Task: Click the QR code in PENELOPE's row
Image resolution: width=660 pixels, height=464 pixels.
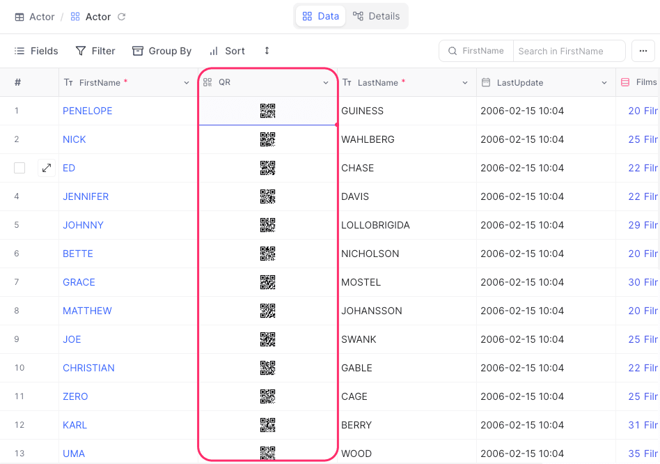Action: click(268, 111)
